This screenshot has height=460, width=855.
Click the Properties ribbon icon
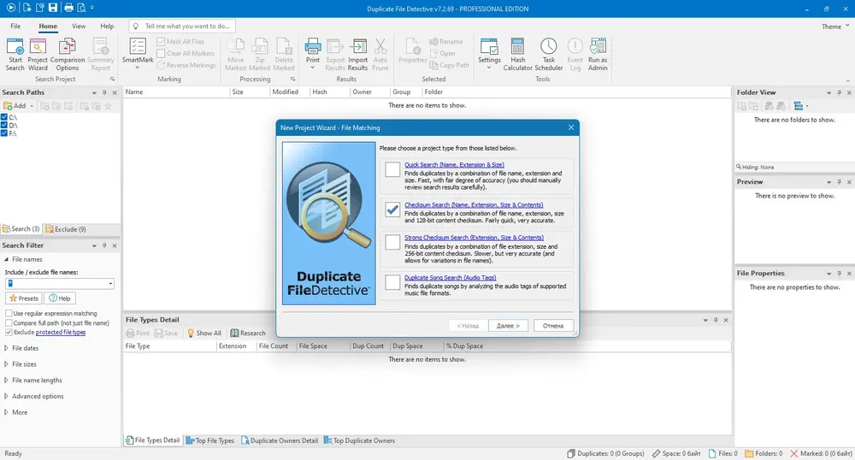[412, 51]
